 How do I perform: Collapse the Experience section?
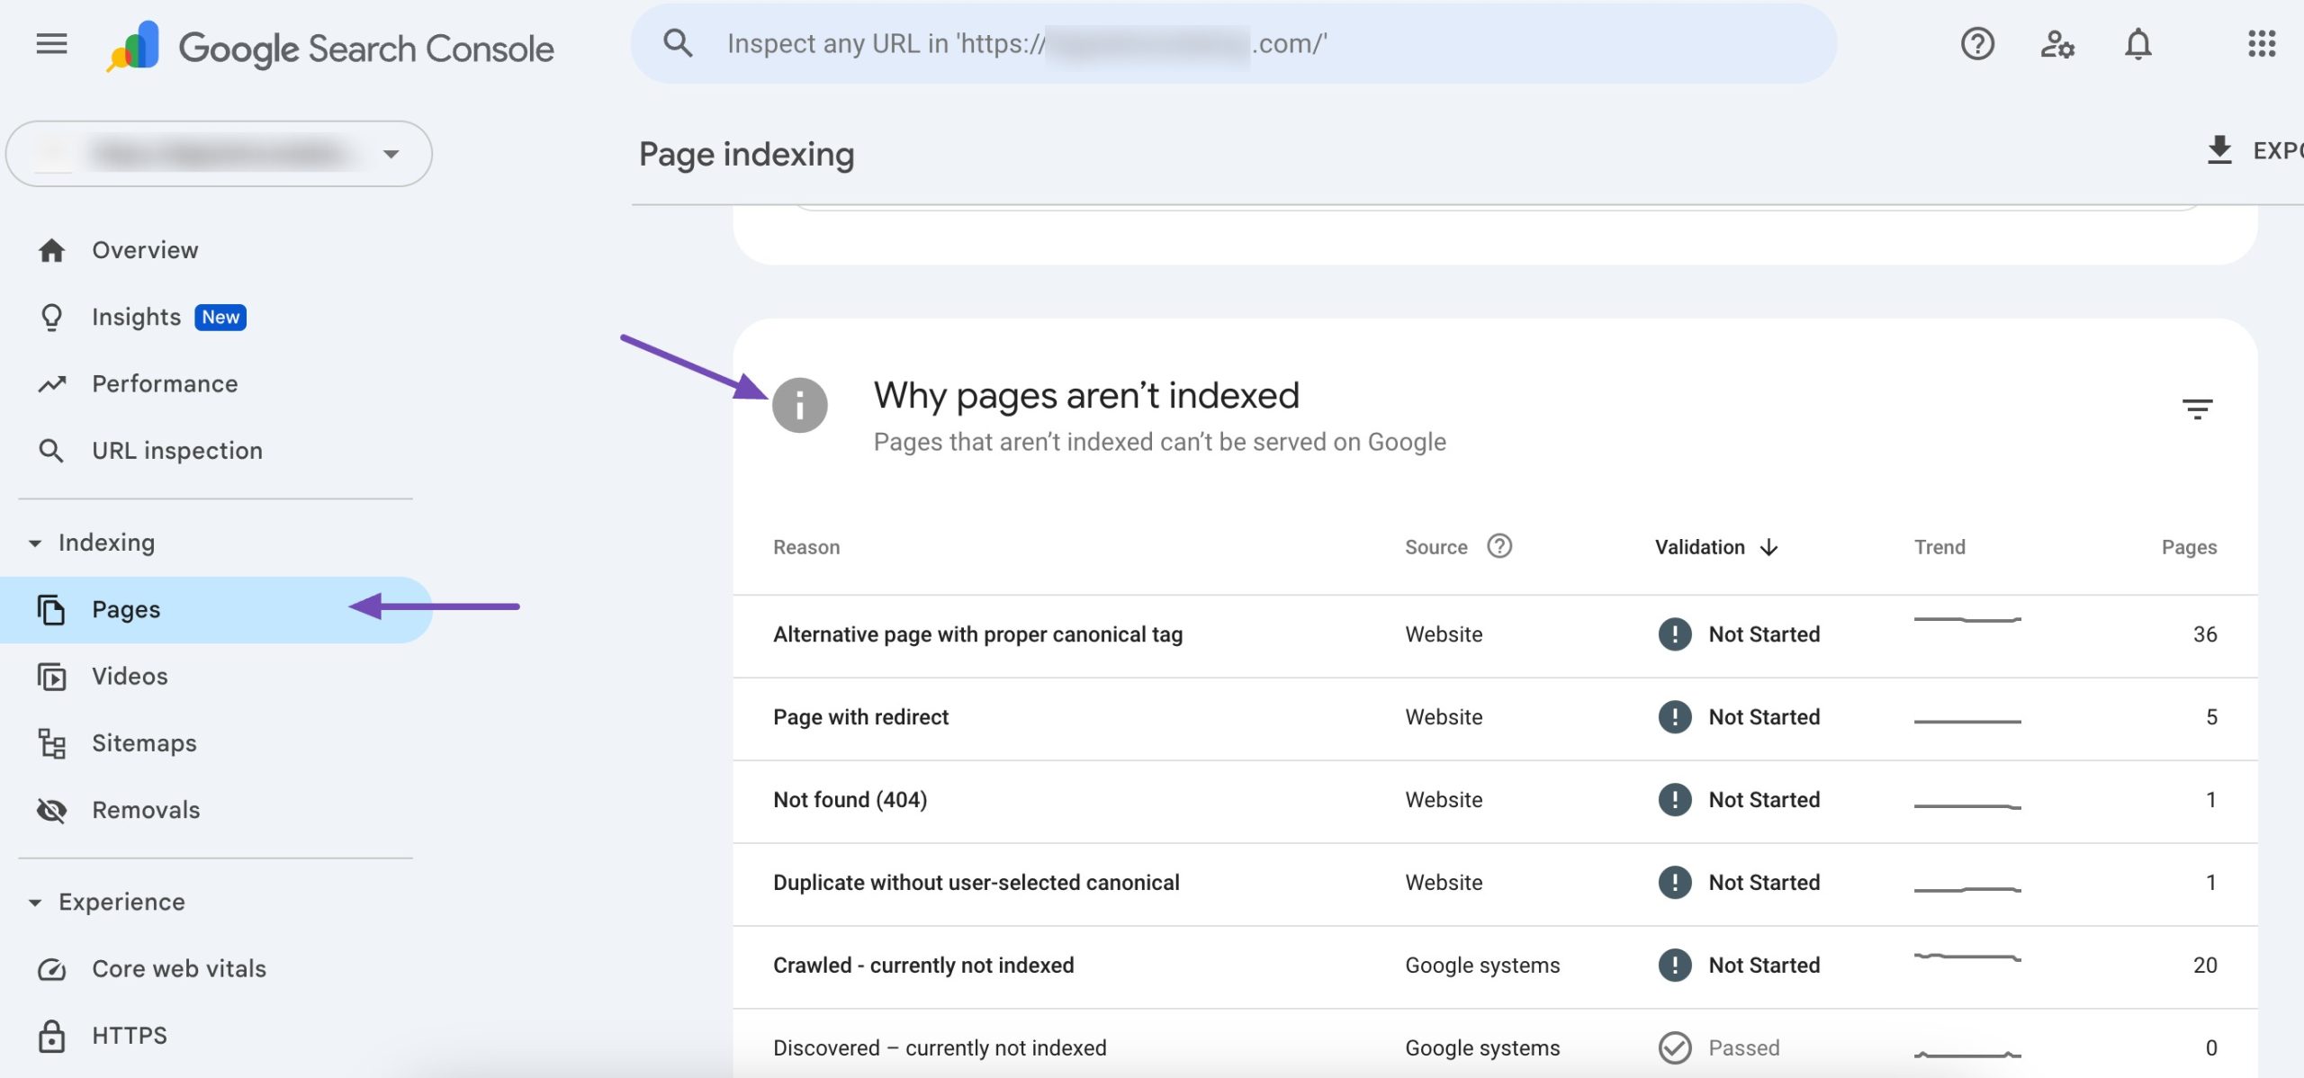point(35,903)
